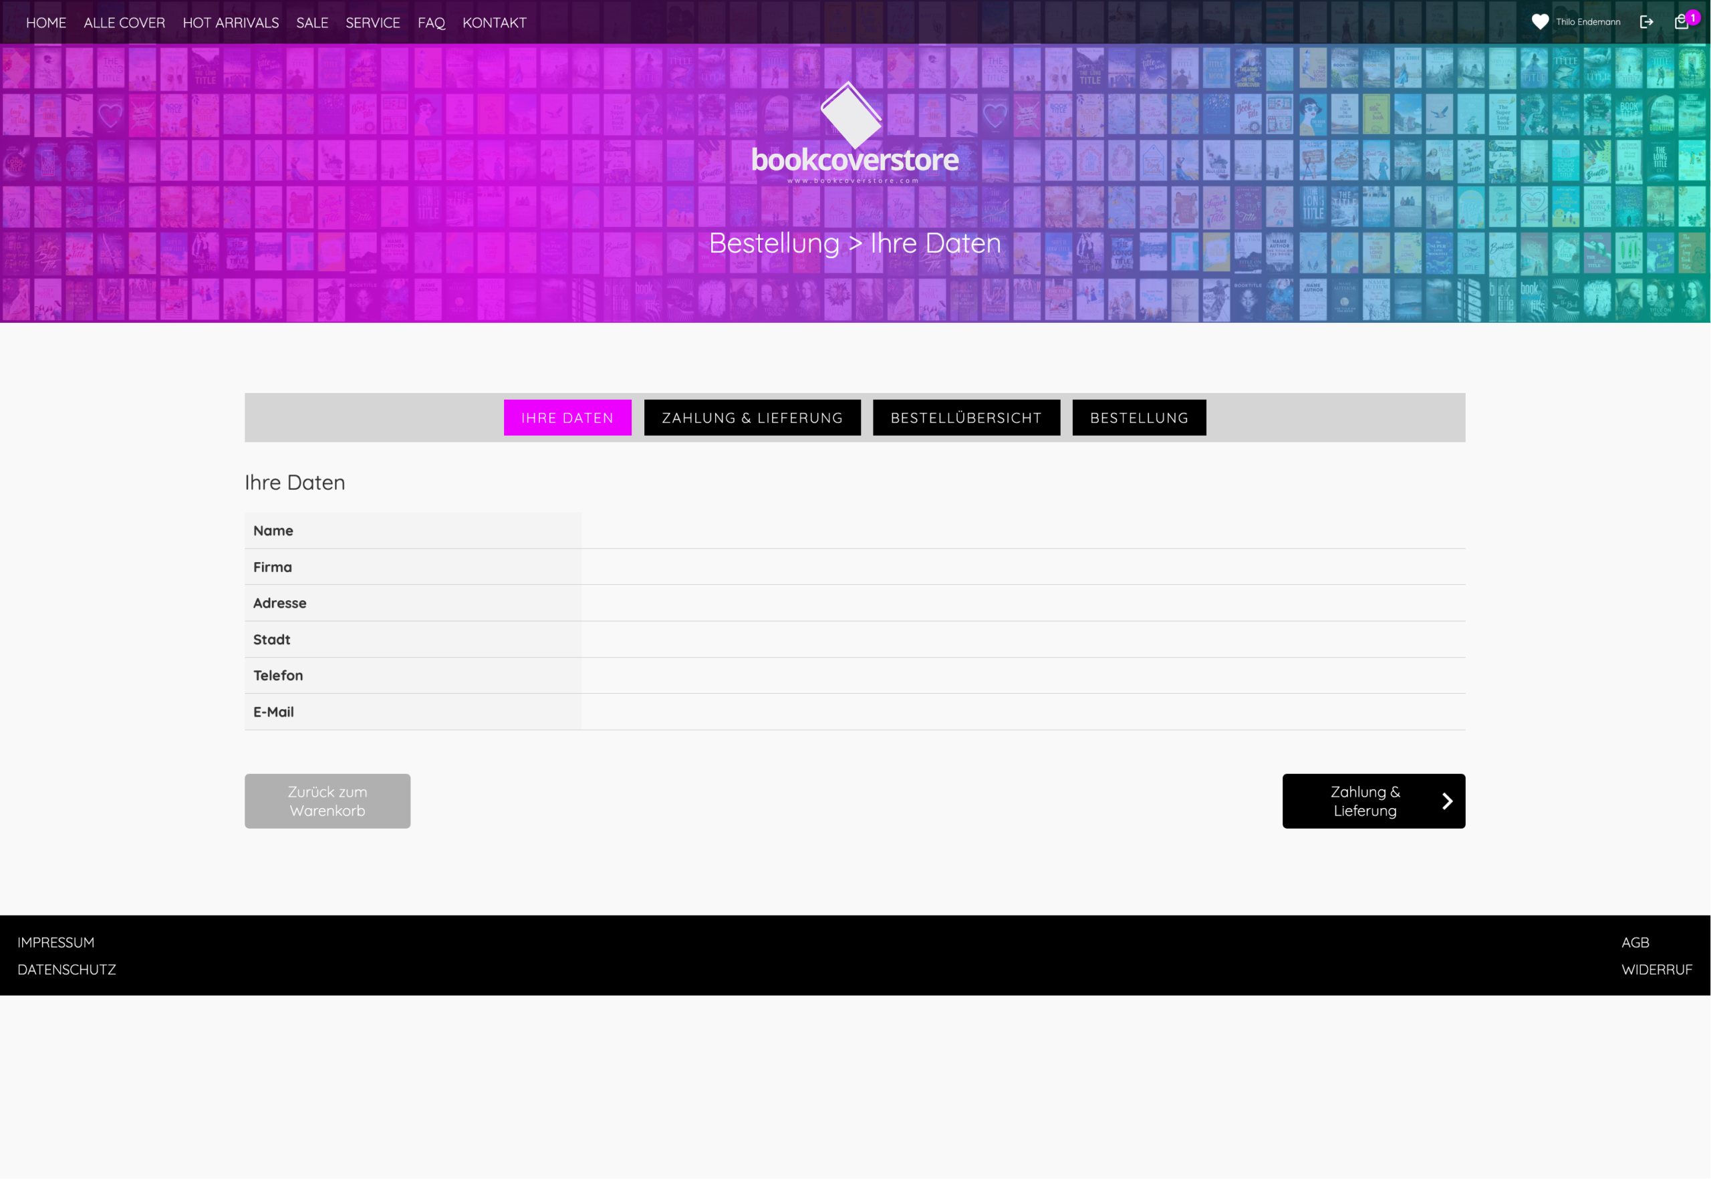Screen dimensions: 1711x1179
Task: Switch to ZAHLUNG & LIEFERUNG step tab
Action: 751,418
